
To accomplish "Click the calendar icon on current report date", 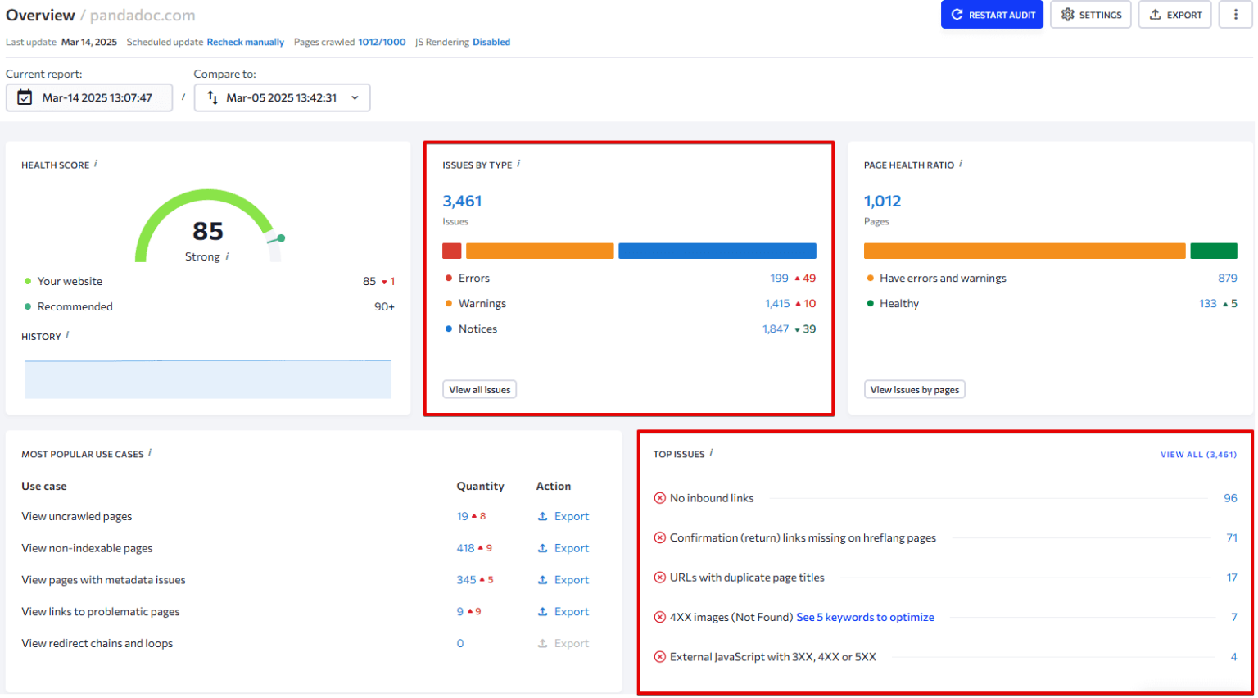I will 24,97.
